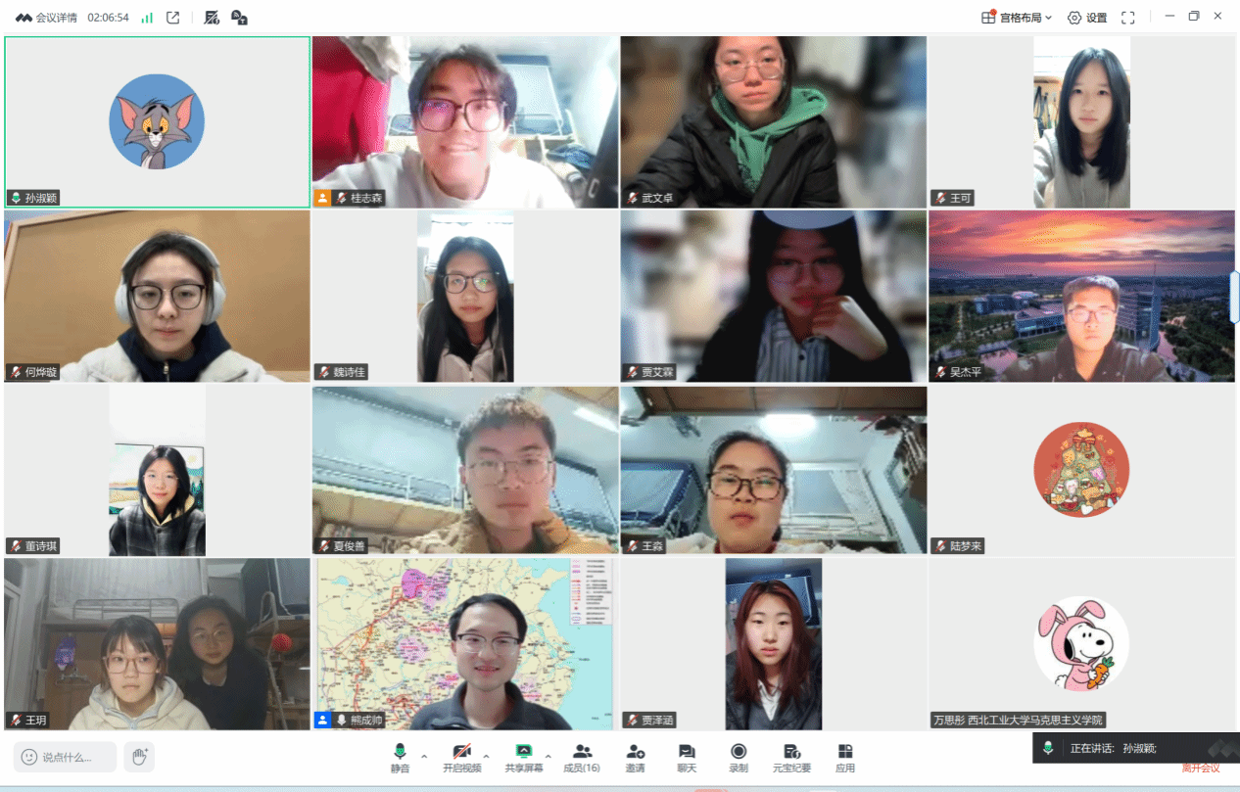This screenshot has width=1240, height=792.
Task: Click the 邀请 invite icon
Action: [x=635, y=757]
